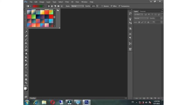Select the Spot Healing Brush tool
Screen dimensions: 187x105
click(x=26, y=36)
